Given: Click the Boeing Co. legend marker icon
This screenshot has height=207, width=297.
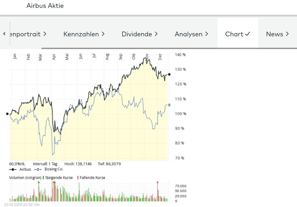Looking at the screenshot, I should [x=37, y=170].
